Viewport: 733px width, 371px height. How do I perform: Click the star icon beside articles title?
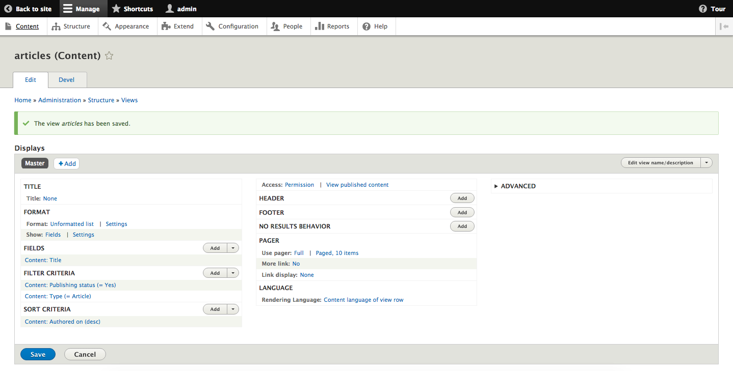109,56
